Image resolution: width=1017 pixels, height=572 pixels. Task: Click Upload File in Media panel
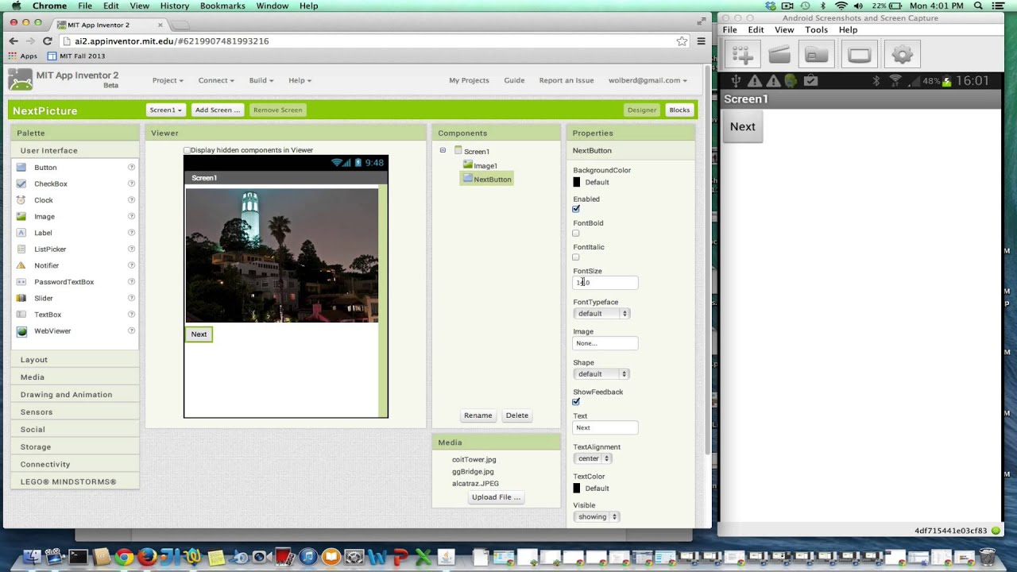point(496,497)
